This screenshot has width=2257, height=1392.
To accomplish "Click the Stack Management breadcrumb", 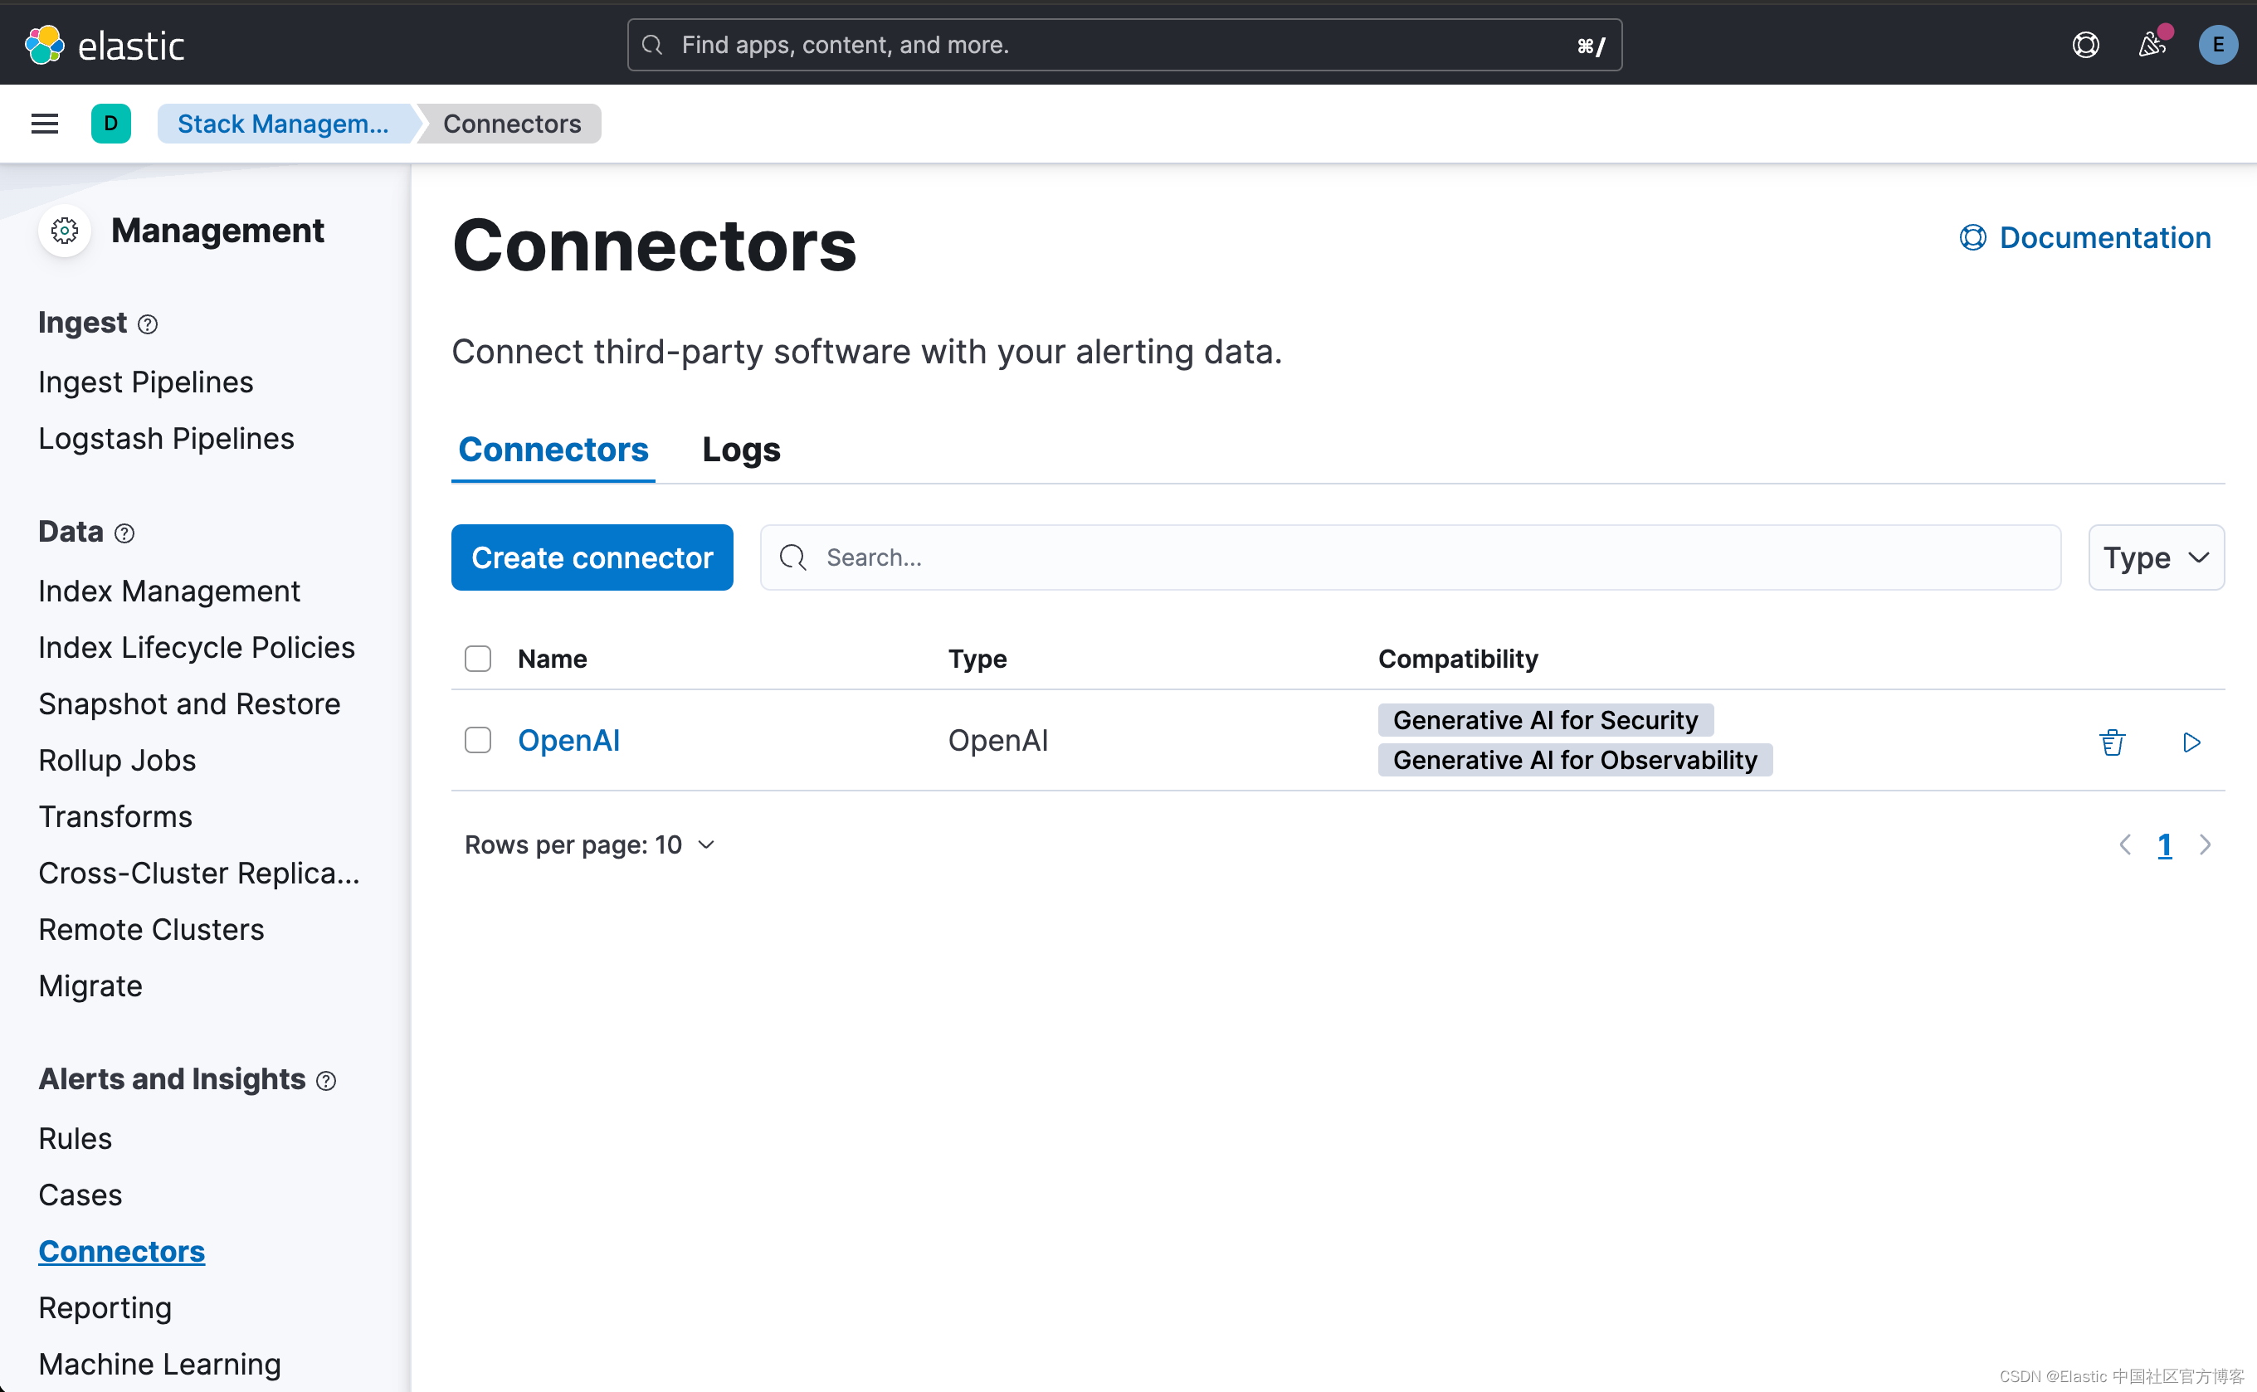I will (284, 124).
